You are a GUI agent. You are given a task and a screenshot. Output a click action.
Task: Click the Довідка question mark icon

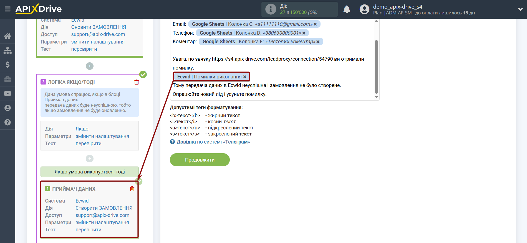pyautogui.click(x=172, y=142)
